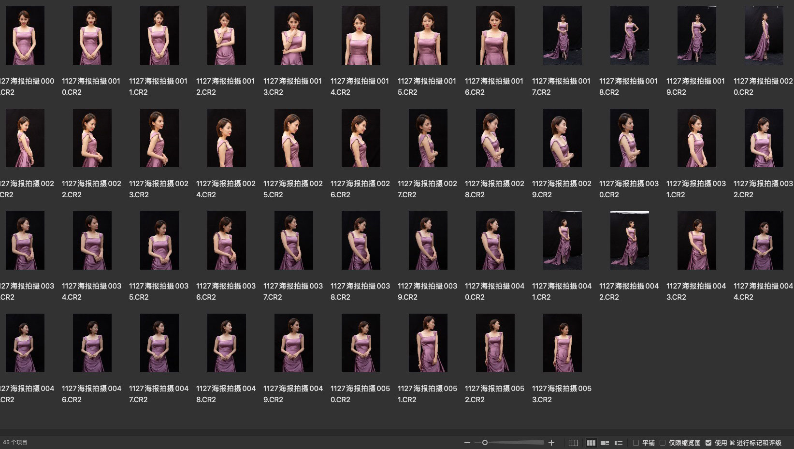Select thumbnail 1127海报拍摄0053.CR2
794x449 pixels.
[562, 343]
